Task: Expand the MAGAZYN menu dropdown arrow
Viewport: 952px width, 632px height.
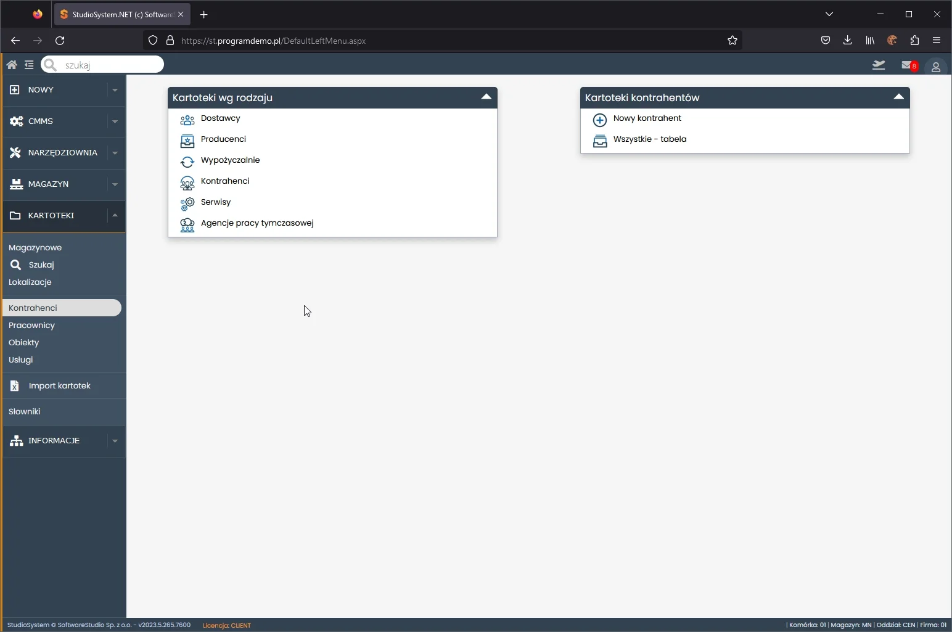Action: coord(115,184)
